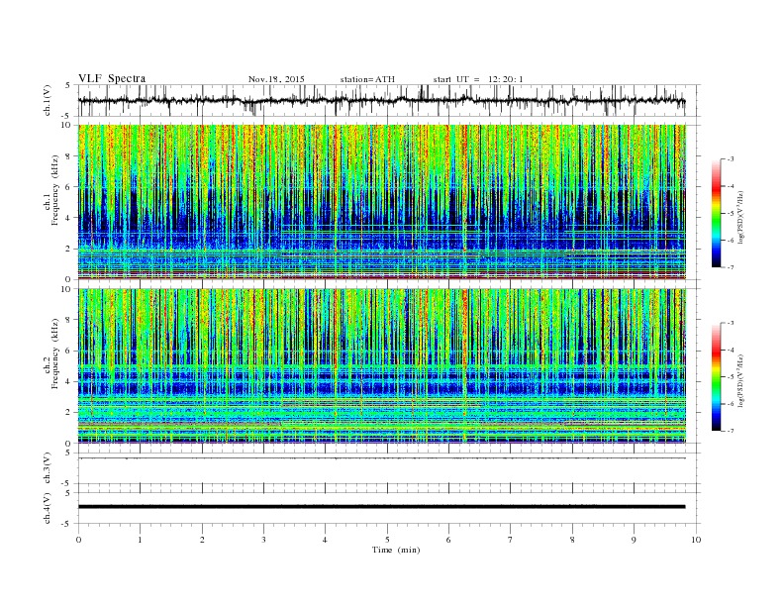
Task: Click the "6" kHz tick on ch.2 spectrogram
Action: tap(69, 351)
